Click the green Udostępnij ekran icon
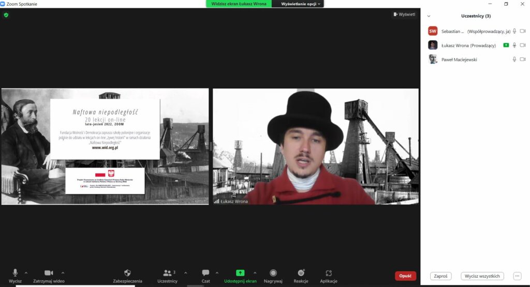 point(240,273)
